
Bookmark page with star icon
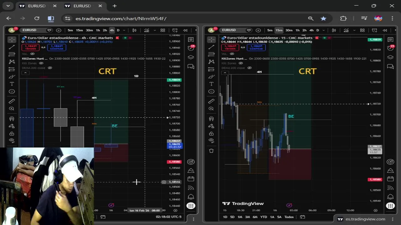coord(323,18)
